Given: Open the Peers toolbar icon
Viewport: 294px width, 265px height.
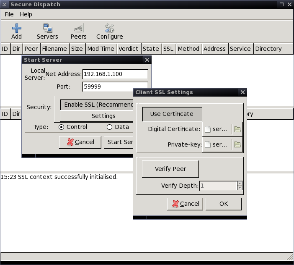Looking at the screenshot, I should pos(78,31).
